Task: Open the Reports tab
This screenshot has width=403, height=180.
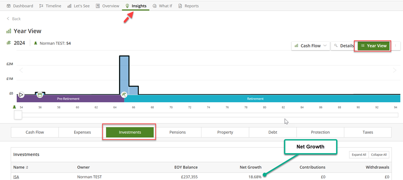Action: tap(188, 6)
